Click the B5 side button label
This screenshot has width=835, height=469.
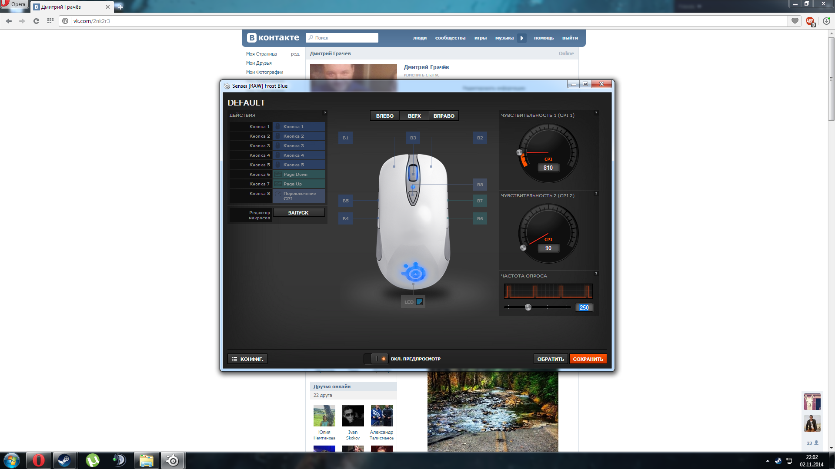[x=345, y=201]
